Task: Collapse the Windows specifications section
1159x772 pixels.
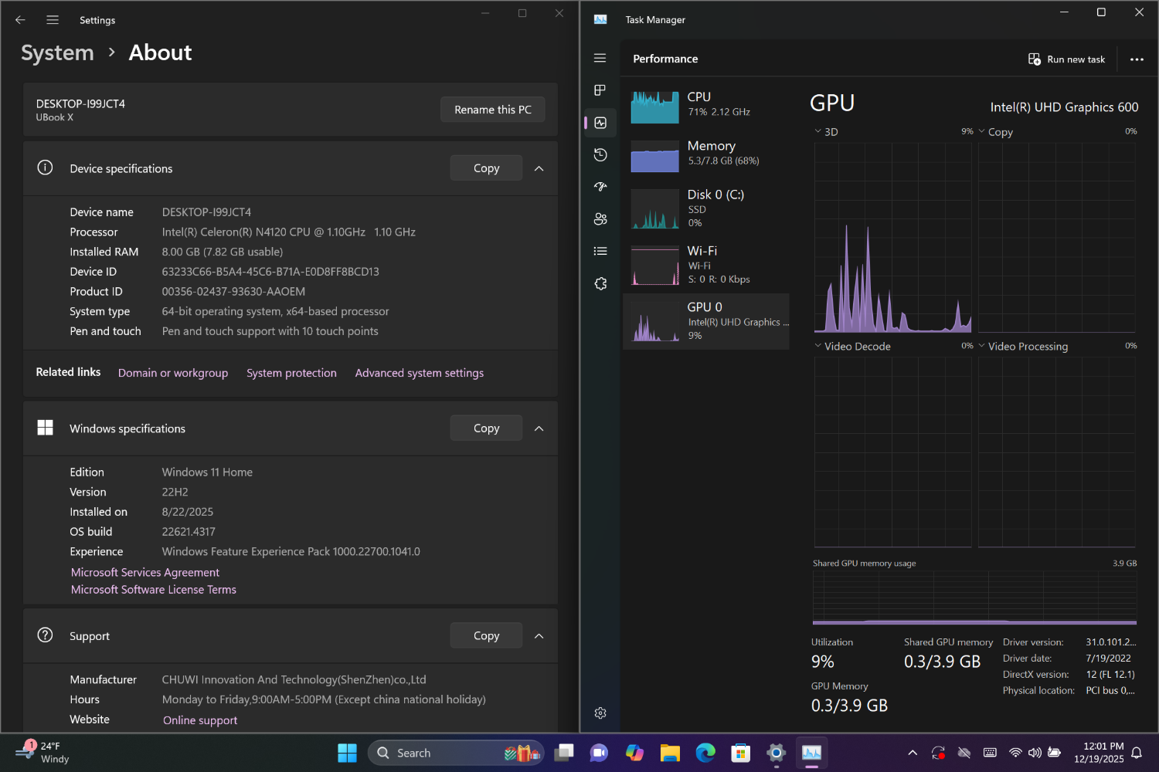Action: pos(539,428)
